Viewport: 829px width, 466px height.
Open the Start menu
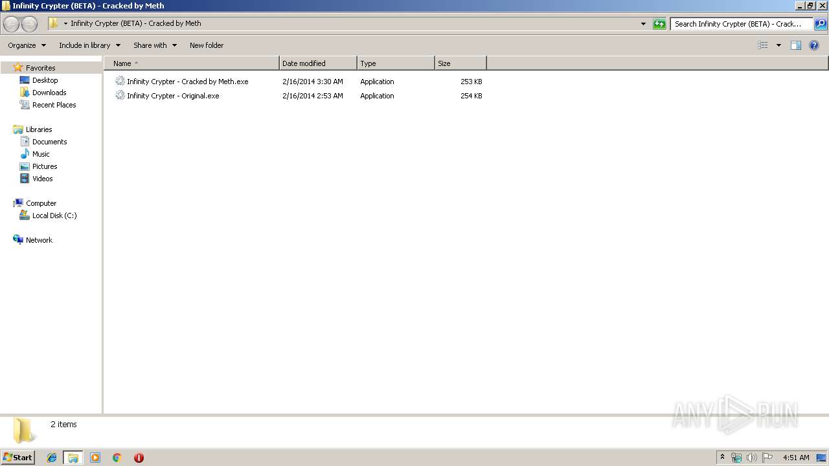pos(18,457)
